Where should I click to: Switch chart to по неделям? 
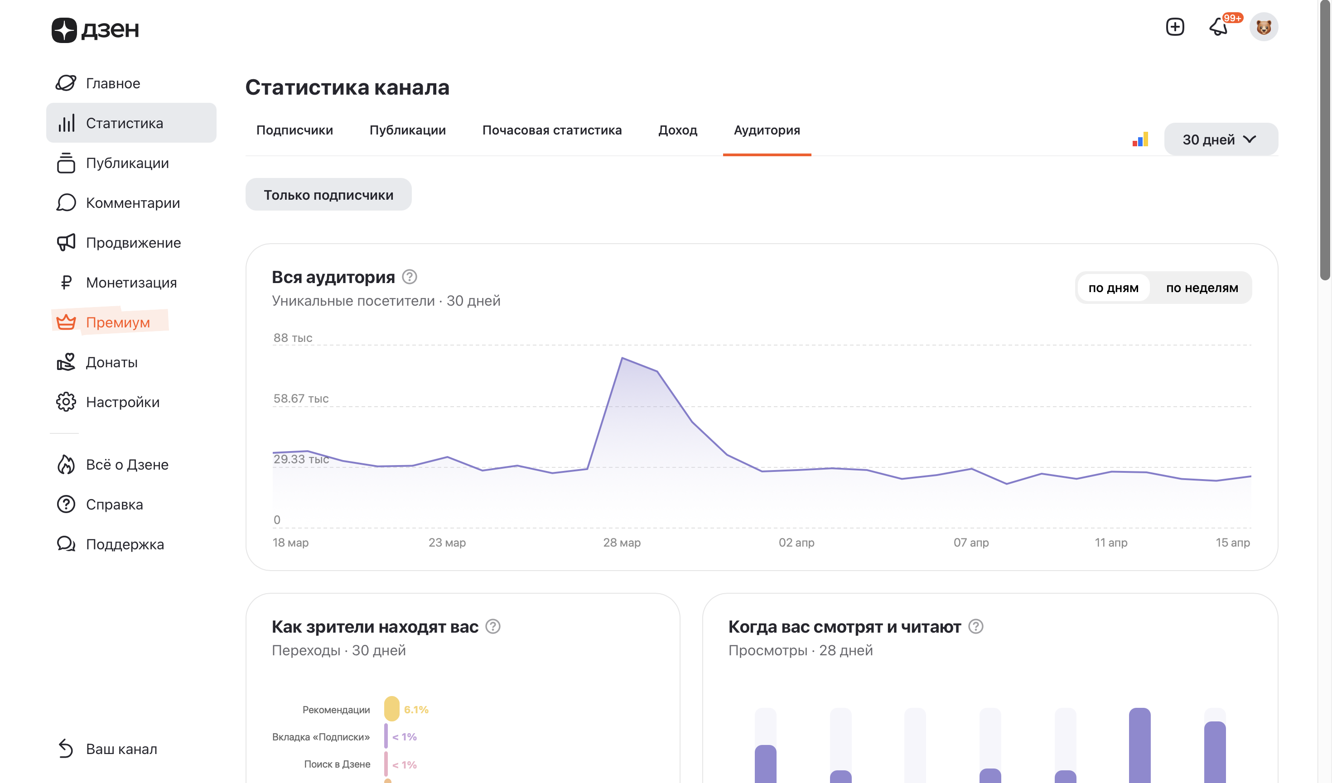[1202, 288]
